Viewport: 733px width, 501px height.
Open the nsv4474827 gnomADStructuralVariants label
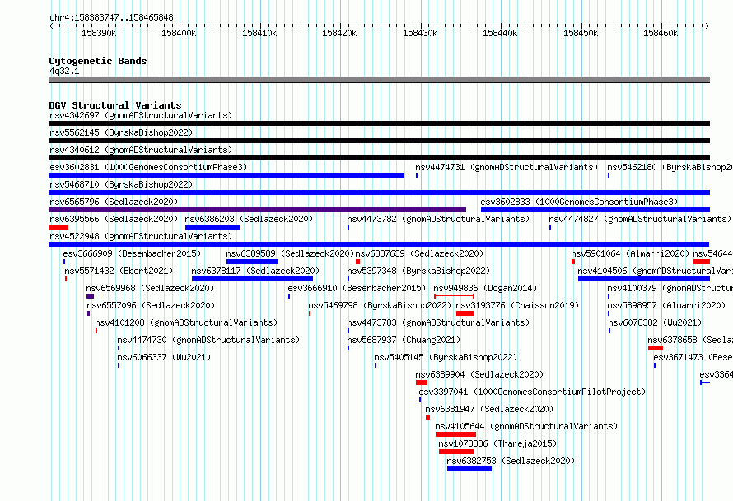(x=640, y=219)
